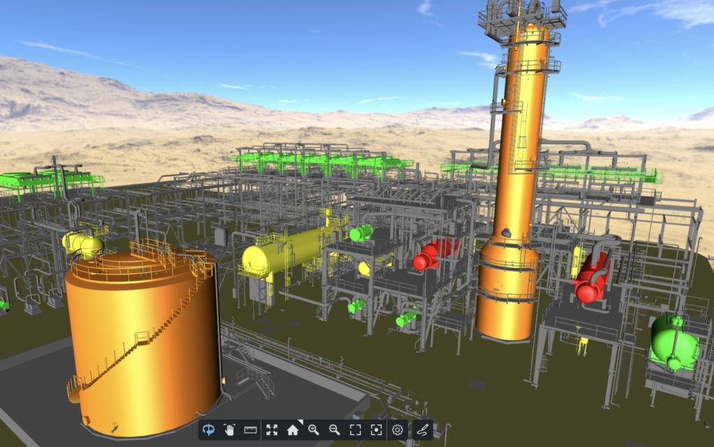Viewport: 714px width, 447px height.
Task: Activate the Measure tool
Action: coord(250,430)
